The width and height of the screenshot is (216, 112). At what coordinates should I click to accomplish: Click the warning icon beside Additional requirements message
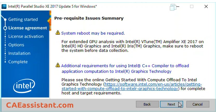(x=58, y=65)
